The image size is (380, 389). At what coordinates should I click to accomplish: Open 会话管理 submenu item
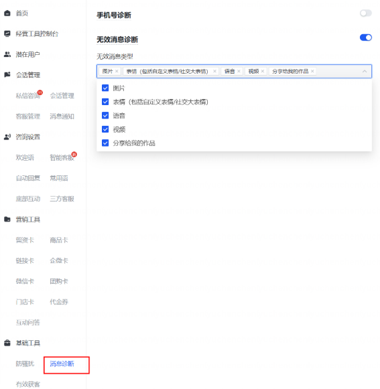(x=62, y=96)
